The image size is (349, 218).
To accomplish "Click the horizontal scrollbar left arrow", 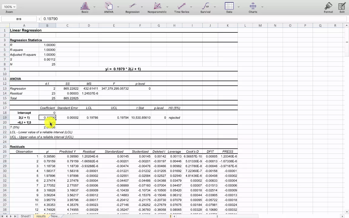I will point(175,216).
